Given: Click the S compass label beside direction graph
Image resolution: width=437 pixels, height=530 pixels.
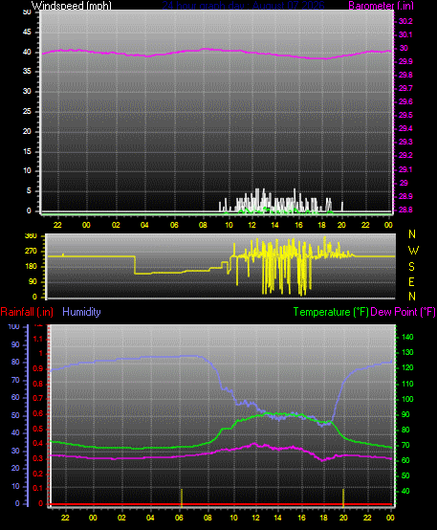Looking at the screenshot, I should click(x=411, y=267).
